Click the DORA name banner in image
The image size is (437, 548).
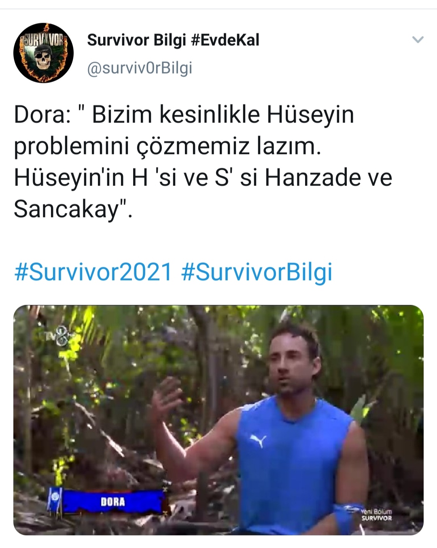(113, 502)
